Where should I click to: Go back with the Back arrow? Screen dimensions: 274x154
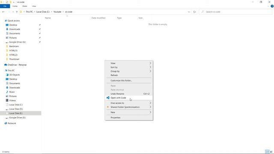pos(3,12)
